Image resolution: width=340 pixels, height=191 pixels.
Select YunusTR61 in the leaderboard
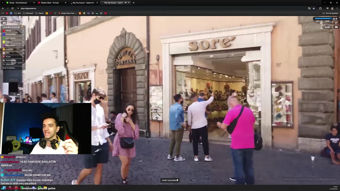pyautogui.click(x=13, y=34)
